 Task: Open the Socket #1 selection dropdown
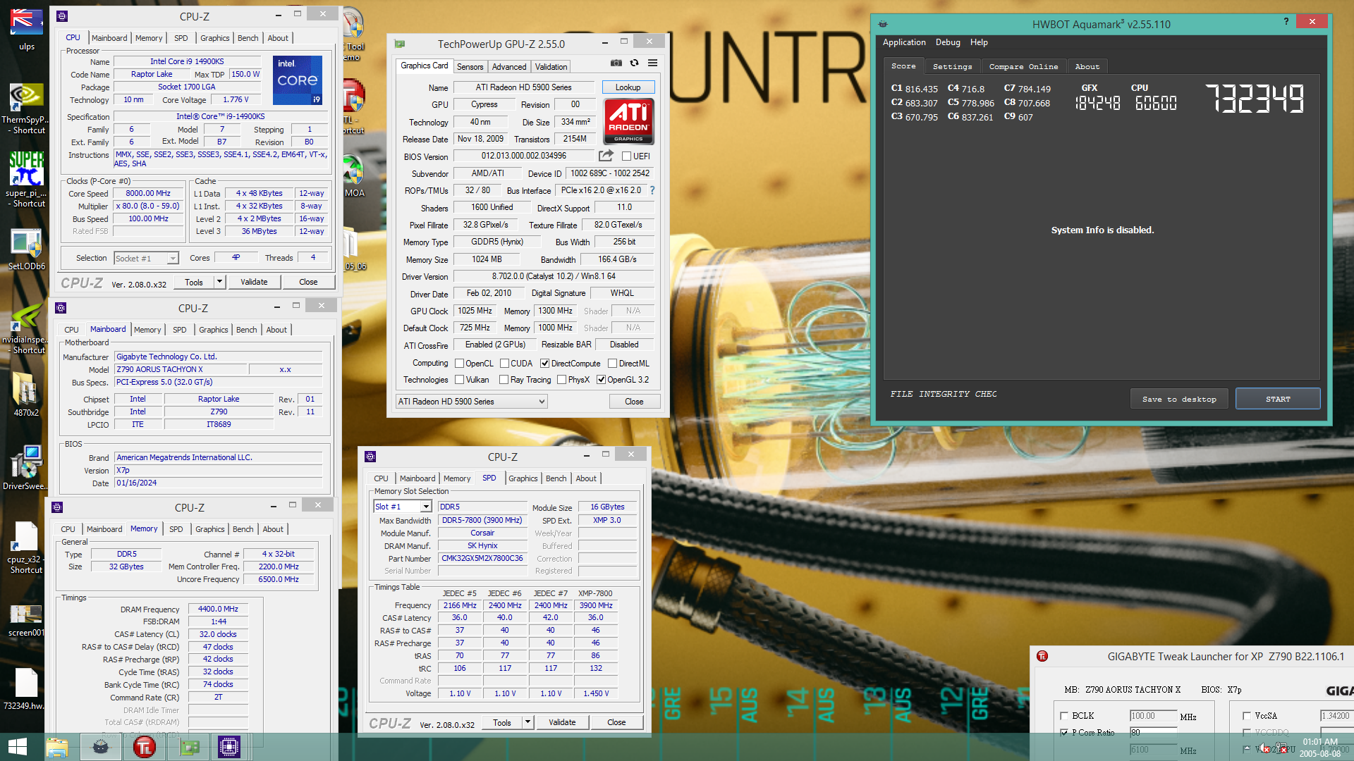pos(147,259)
